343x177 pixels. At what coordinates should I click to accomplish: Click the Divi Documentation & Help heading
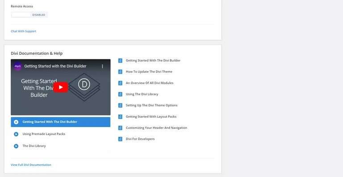point(37,53)
